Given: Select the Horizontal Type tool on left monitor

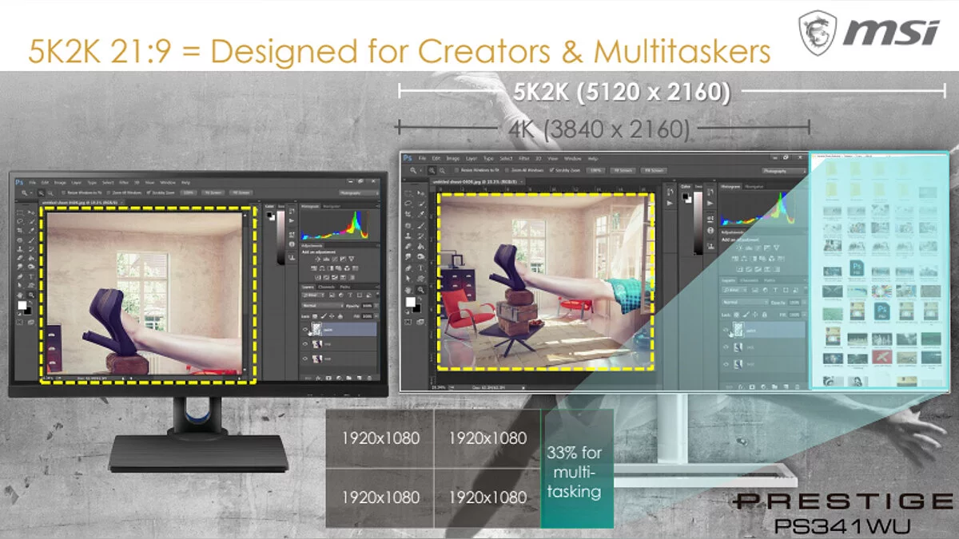Looking at the screenshot, I should pos(31,277).
